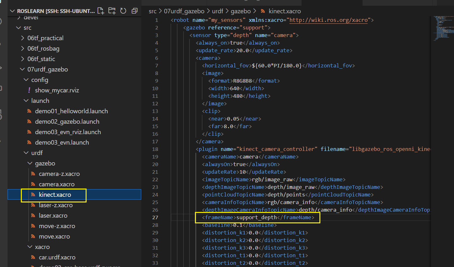Screen dimensions: 454x267
Task: Click the 'R8G8B8' format value
Action: [x=243, y=81]
